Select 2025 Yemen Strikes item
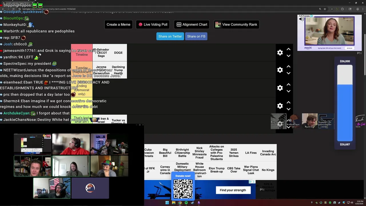The image size is (366, 206). (x=234, y=153)
